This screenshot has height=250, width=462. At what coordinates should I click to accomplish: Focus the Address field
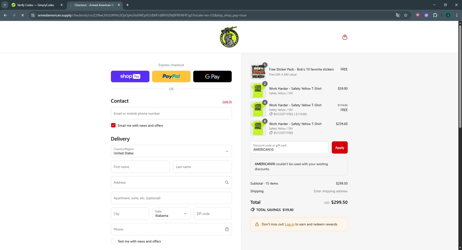click(171, 182)
